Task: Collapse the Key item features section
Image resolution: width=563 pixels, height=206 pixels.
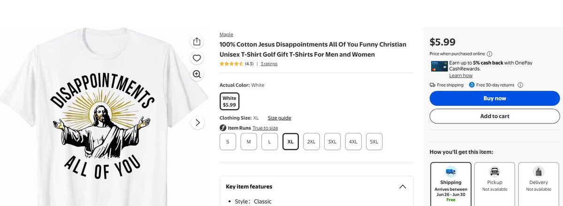Action: (402, 187)
